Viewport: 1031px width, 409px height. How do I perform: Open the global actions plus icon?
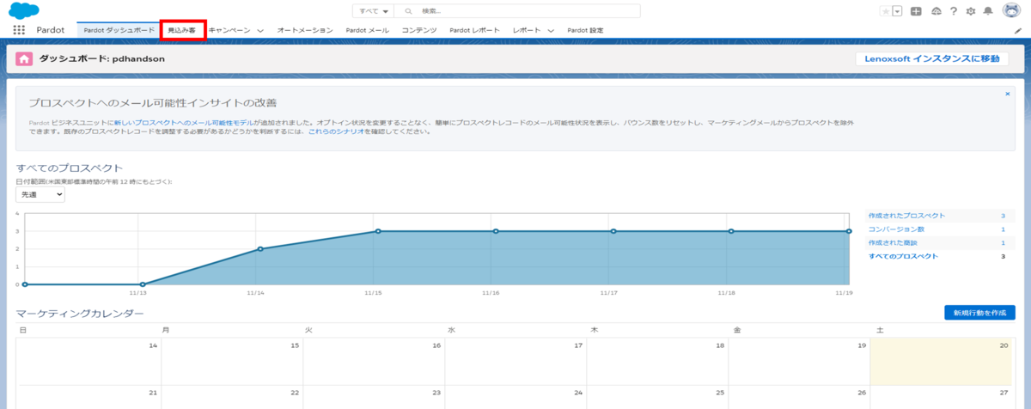click(x=917, y=11)
